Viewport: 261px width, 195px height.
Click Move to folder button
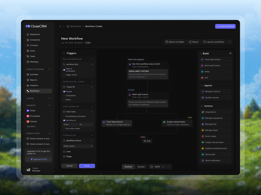tap(175, 42)
